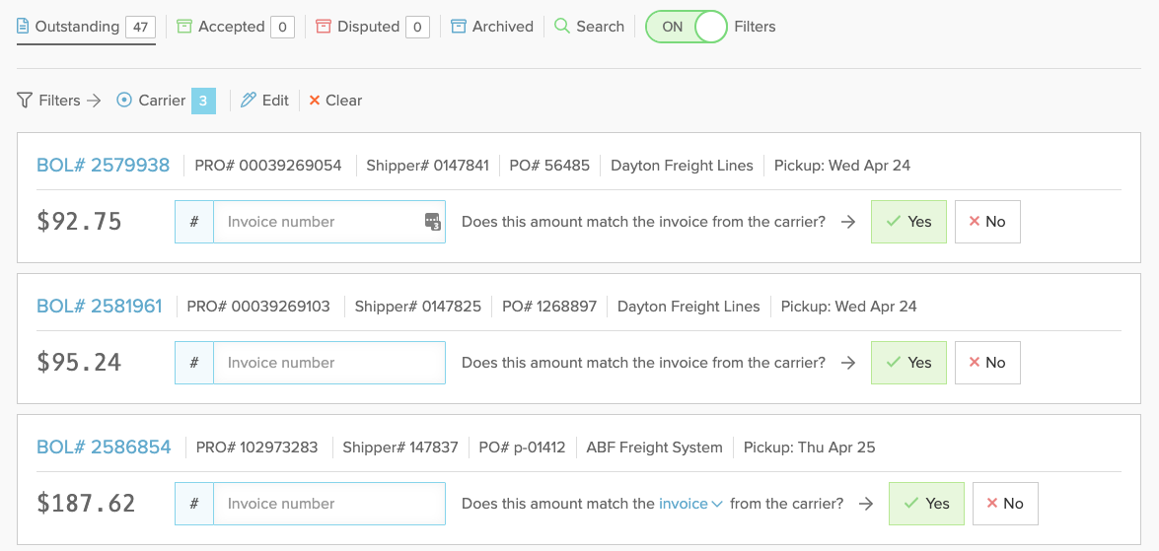Open BOL# 2579938 link
Screen dimensions: 1159x551
pos(103,165)
